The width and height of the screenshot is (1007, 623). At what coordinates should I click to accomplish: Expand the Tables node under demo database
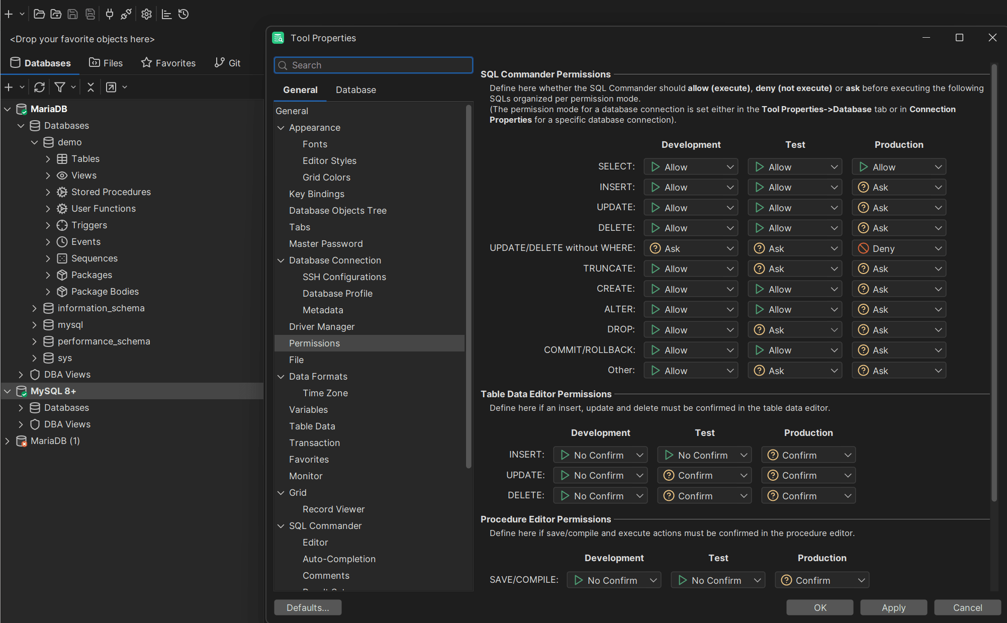tap(48, 158)
